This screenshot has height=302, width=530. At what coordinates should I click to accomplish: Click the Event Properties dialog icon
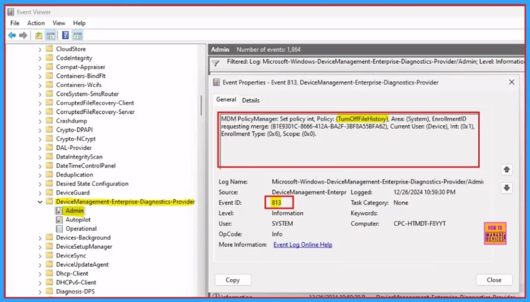[216, 82]
